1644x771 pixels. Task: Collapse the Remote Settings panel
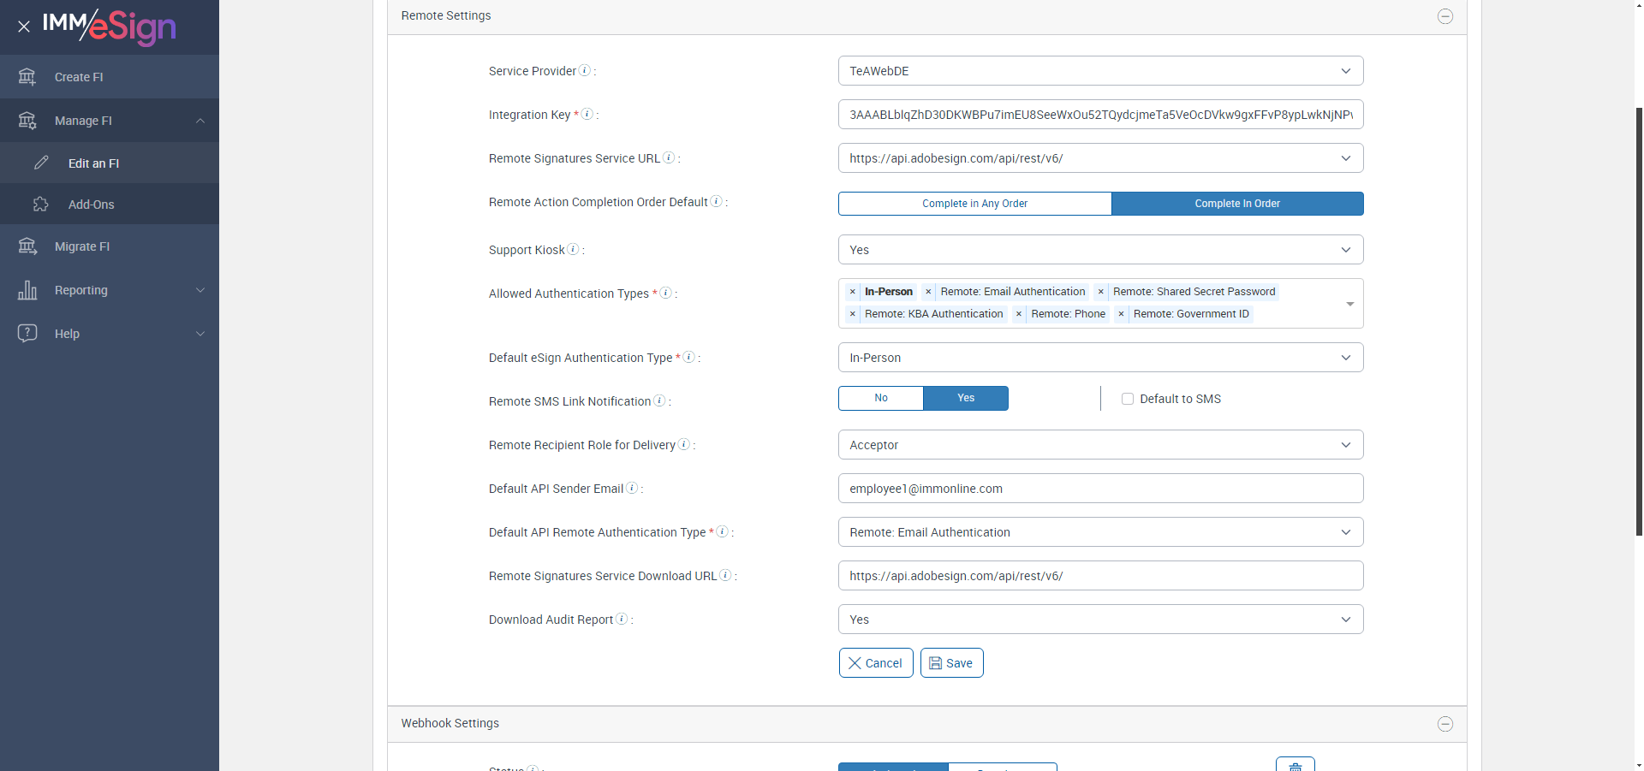[x=1445, y=16]
